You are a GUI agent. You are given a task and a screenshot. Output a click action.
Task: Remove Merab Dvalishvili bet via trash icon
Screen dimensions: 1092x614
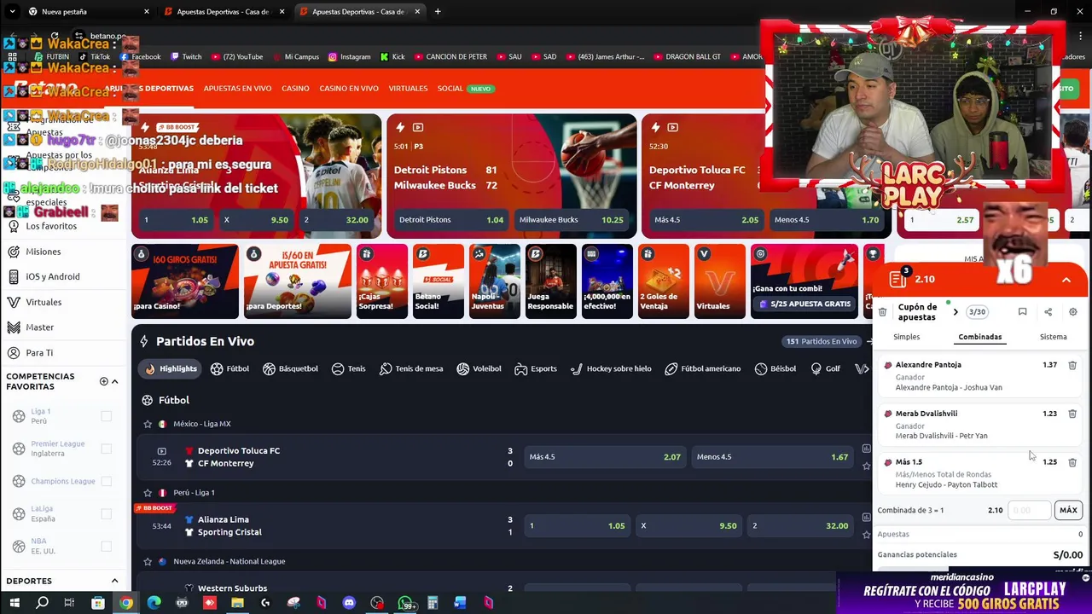pos(1072,414)
